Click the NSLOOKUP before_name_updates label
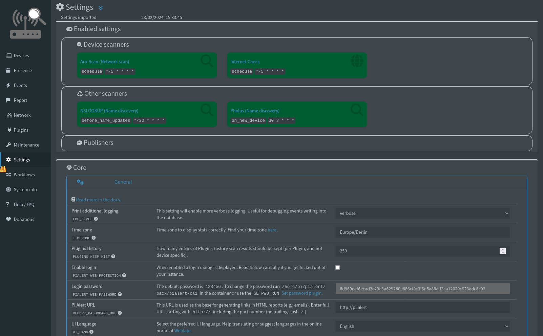The height and width of the screenshot is (336, 543). click(x=106, y=120)
